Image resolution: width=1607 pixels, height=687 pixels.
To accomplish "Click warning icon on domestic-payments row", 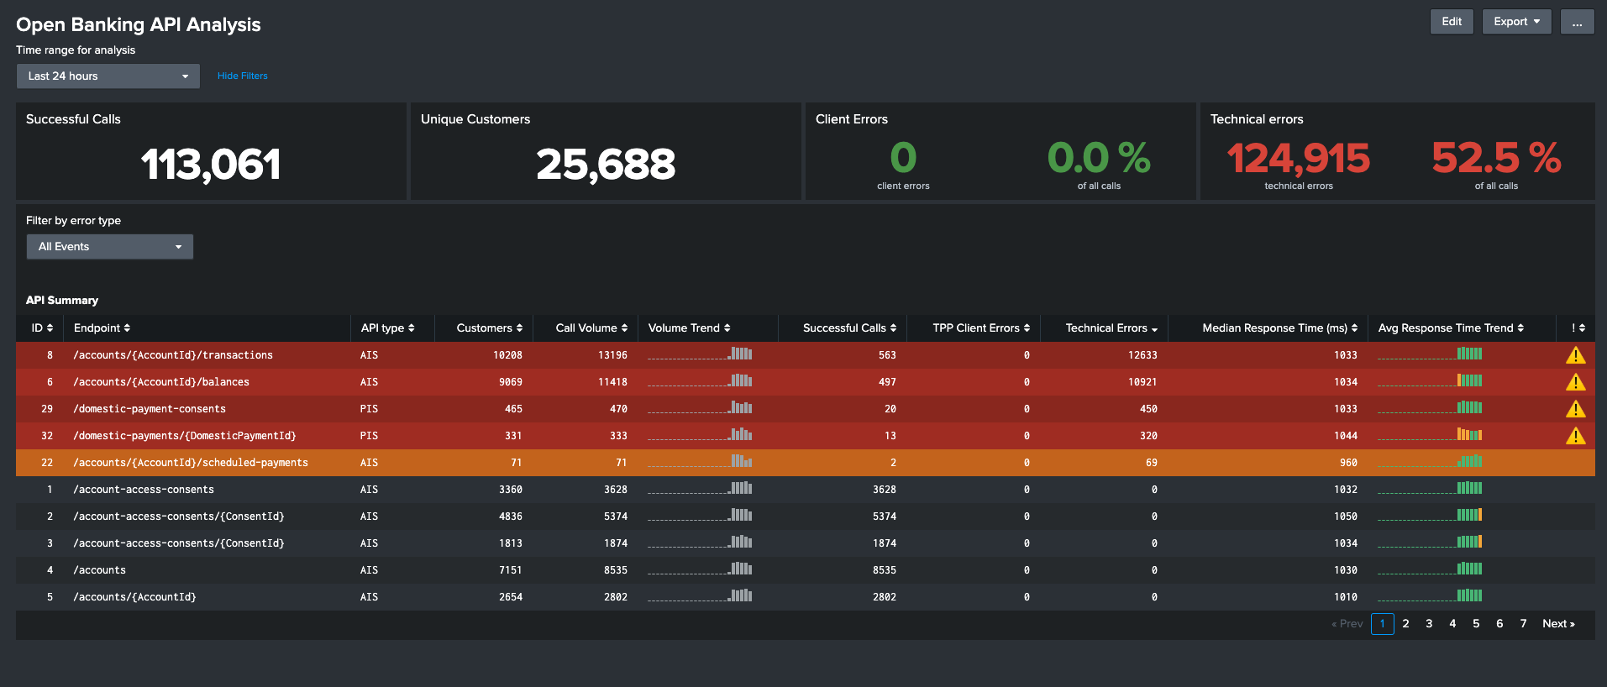I will [1575, 436].
